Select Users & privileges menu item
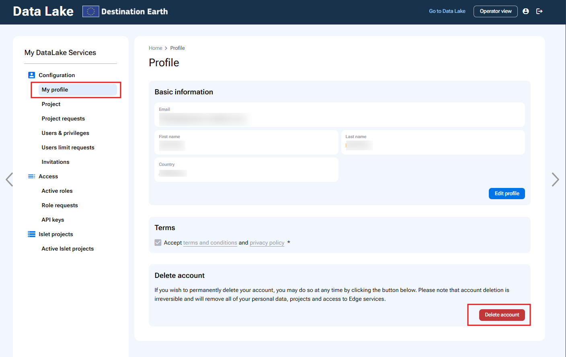Image resolution: width=566 pixels, height=357 pixels. [x=66, y=133]
